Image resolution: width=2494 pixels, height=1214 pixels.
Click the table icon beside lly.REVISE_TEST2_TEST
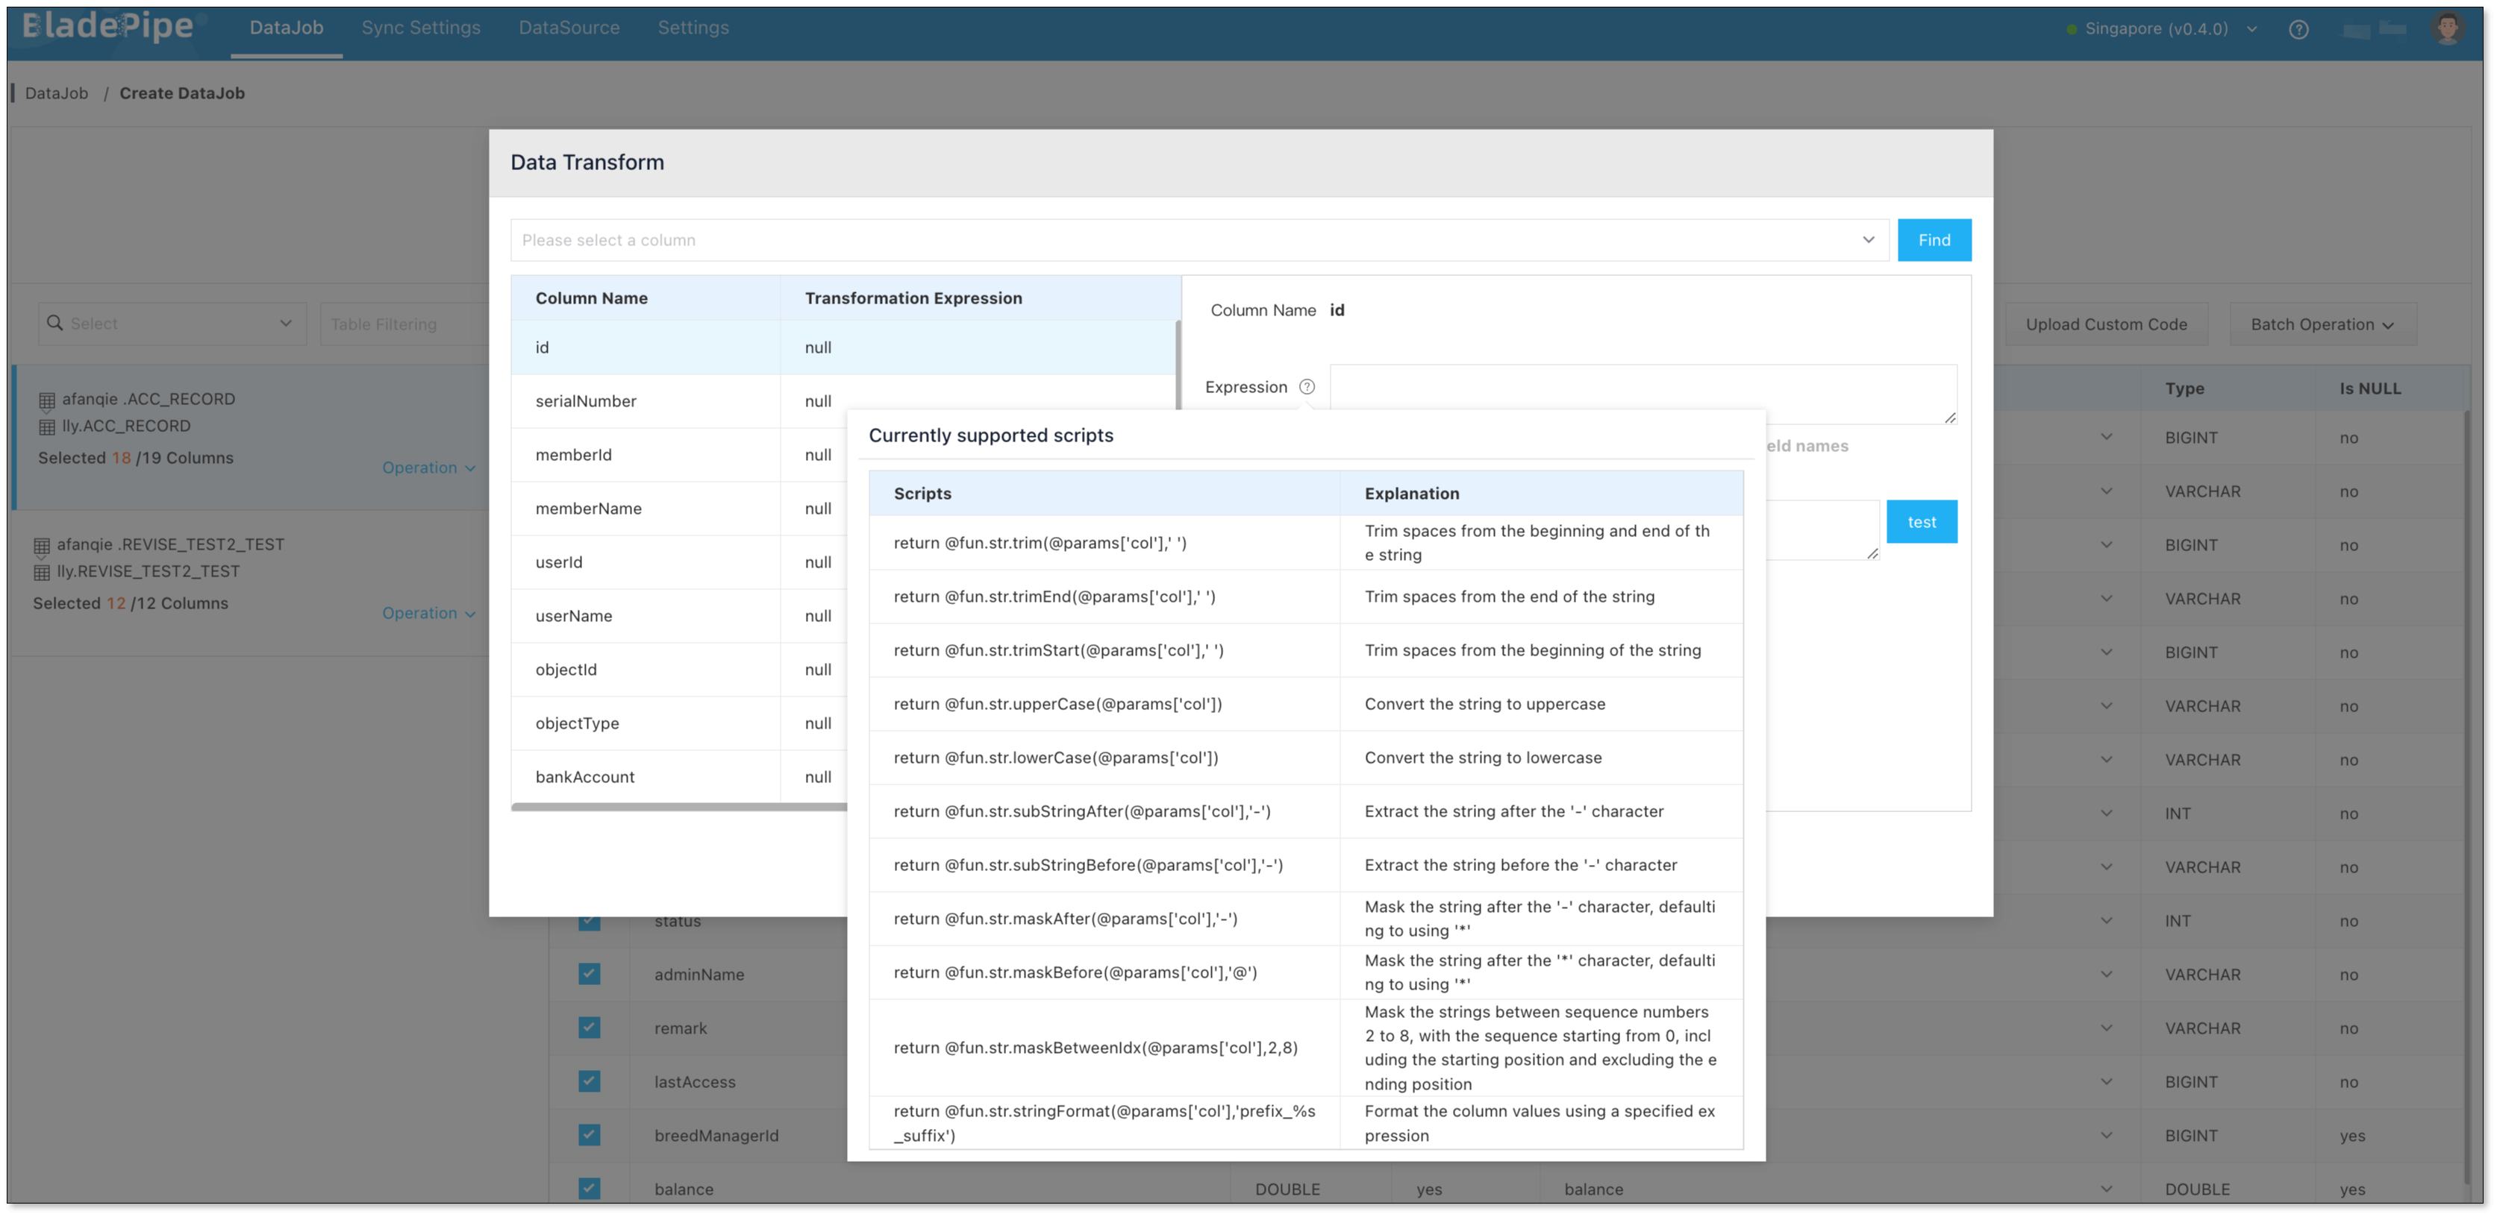(x=42, y=572)
